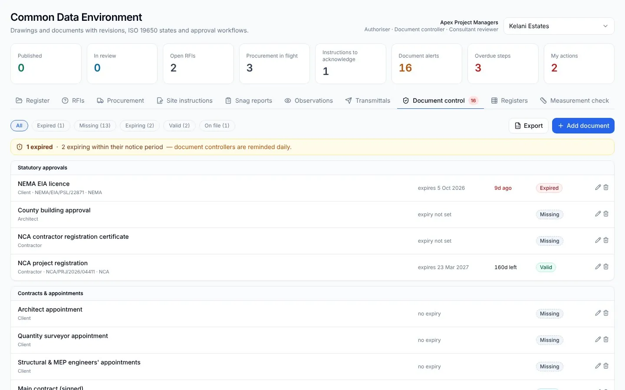Click the Quantity surveyor appointment title
Viewport: 625px width, 390px height.
(63, 336)
